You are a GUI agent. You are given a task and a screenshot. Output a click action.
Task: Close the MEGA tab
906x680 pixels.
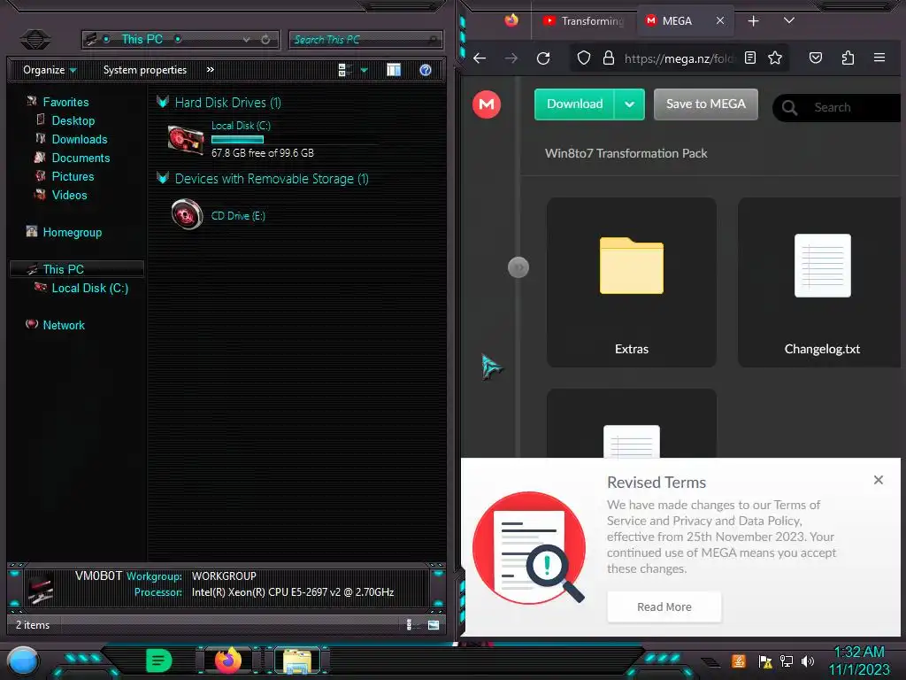coord(720,20)
